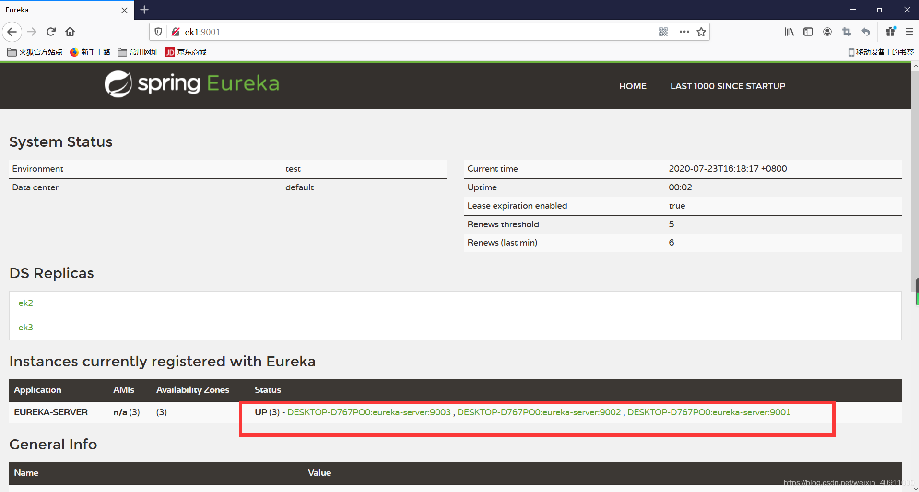The height and width of the screenshot is (492, 919).
Task: Click the Renews threshold label
Action: tap(503, 224)
